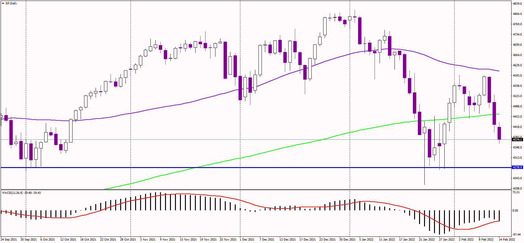Click the 1 Dec 2021 date label
The width and height of the screenshot is (524, 243).
(x=247, y=240)
